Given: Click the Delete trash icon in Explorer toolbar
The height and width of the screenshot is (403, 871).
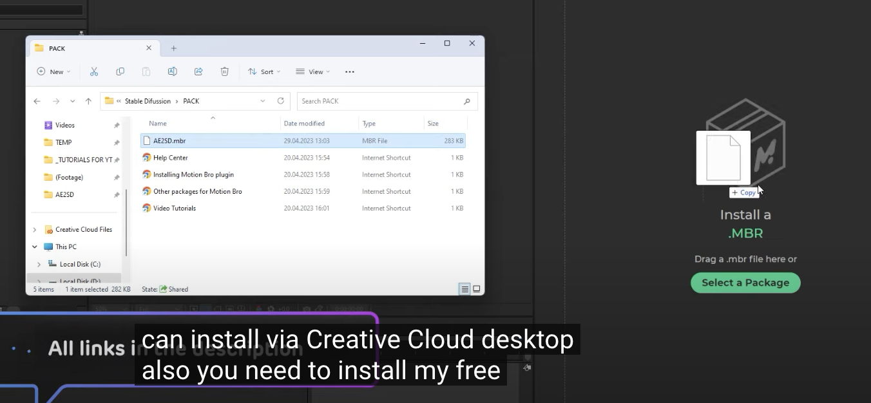Looking at the screenshot, I should (224, 71).
